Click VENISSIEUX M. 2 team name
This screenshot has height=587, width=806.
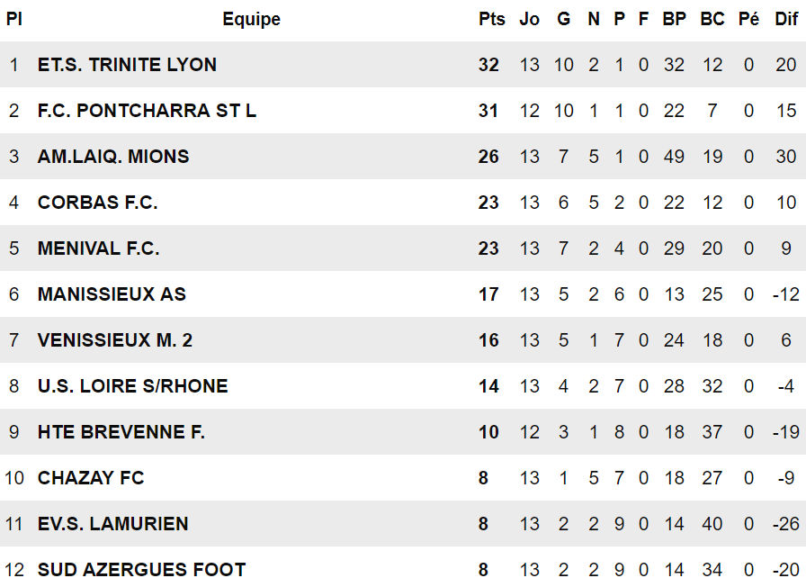[x=115, y=340]
